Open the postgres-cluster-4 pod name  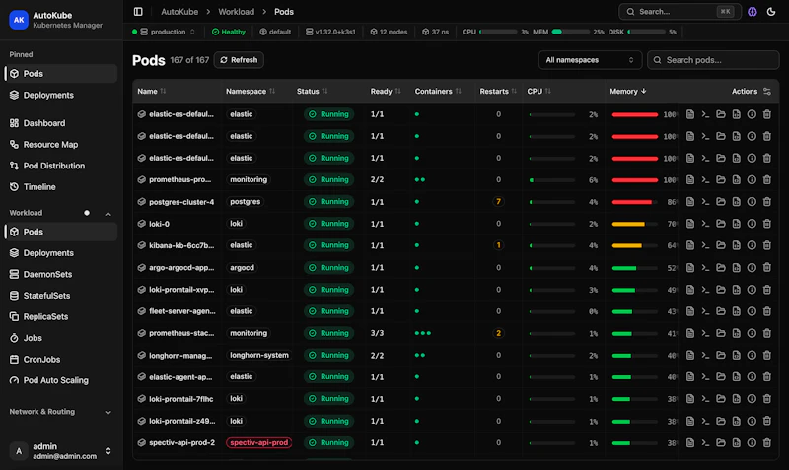(x=181, y=202)
